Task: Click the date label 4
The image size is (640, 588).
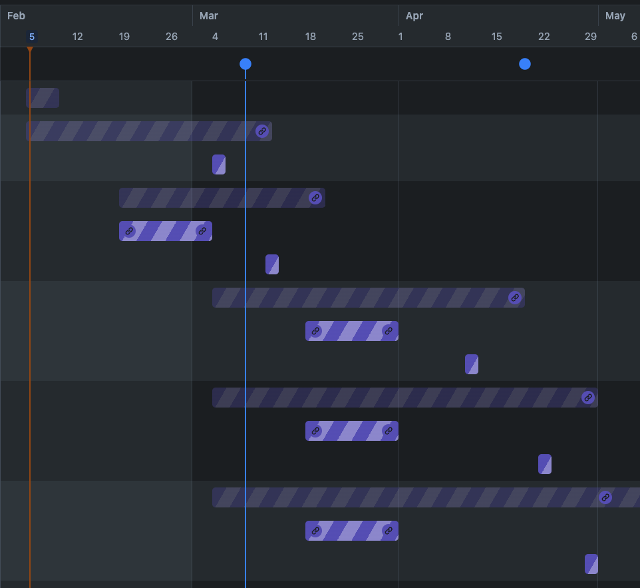Action: [x=215, y=37]
